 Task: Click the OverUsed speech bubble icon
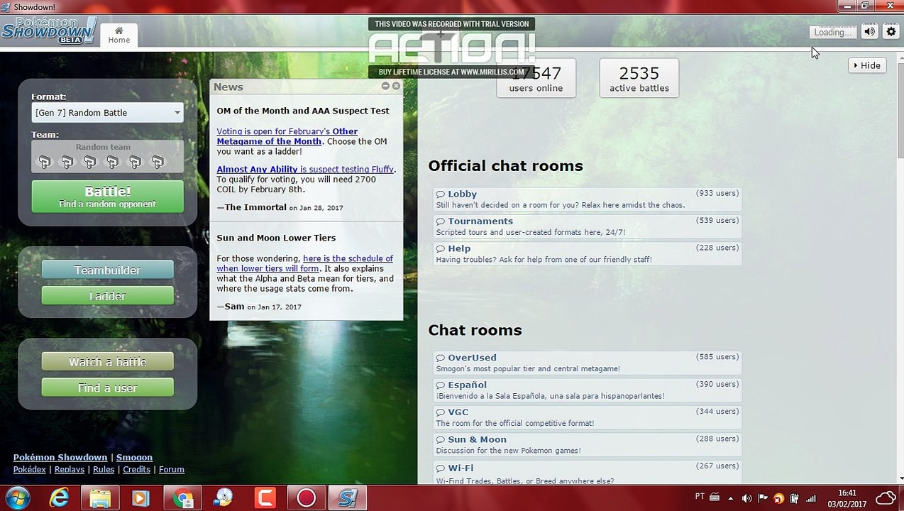(x=441, y=358)
